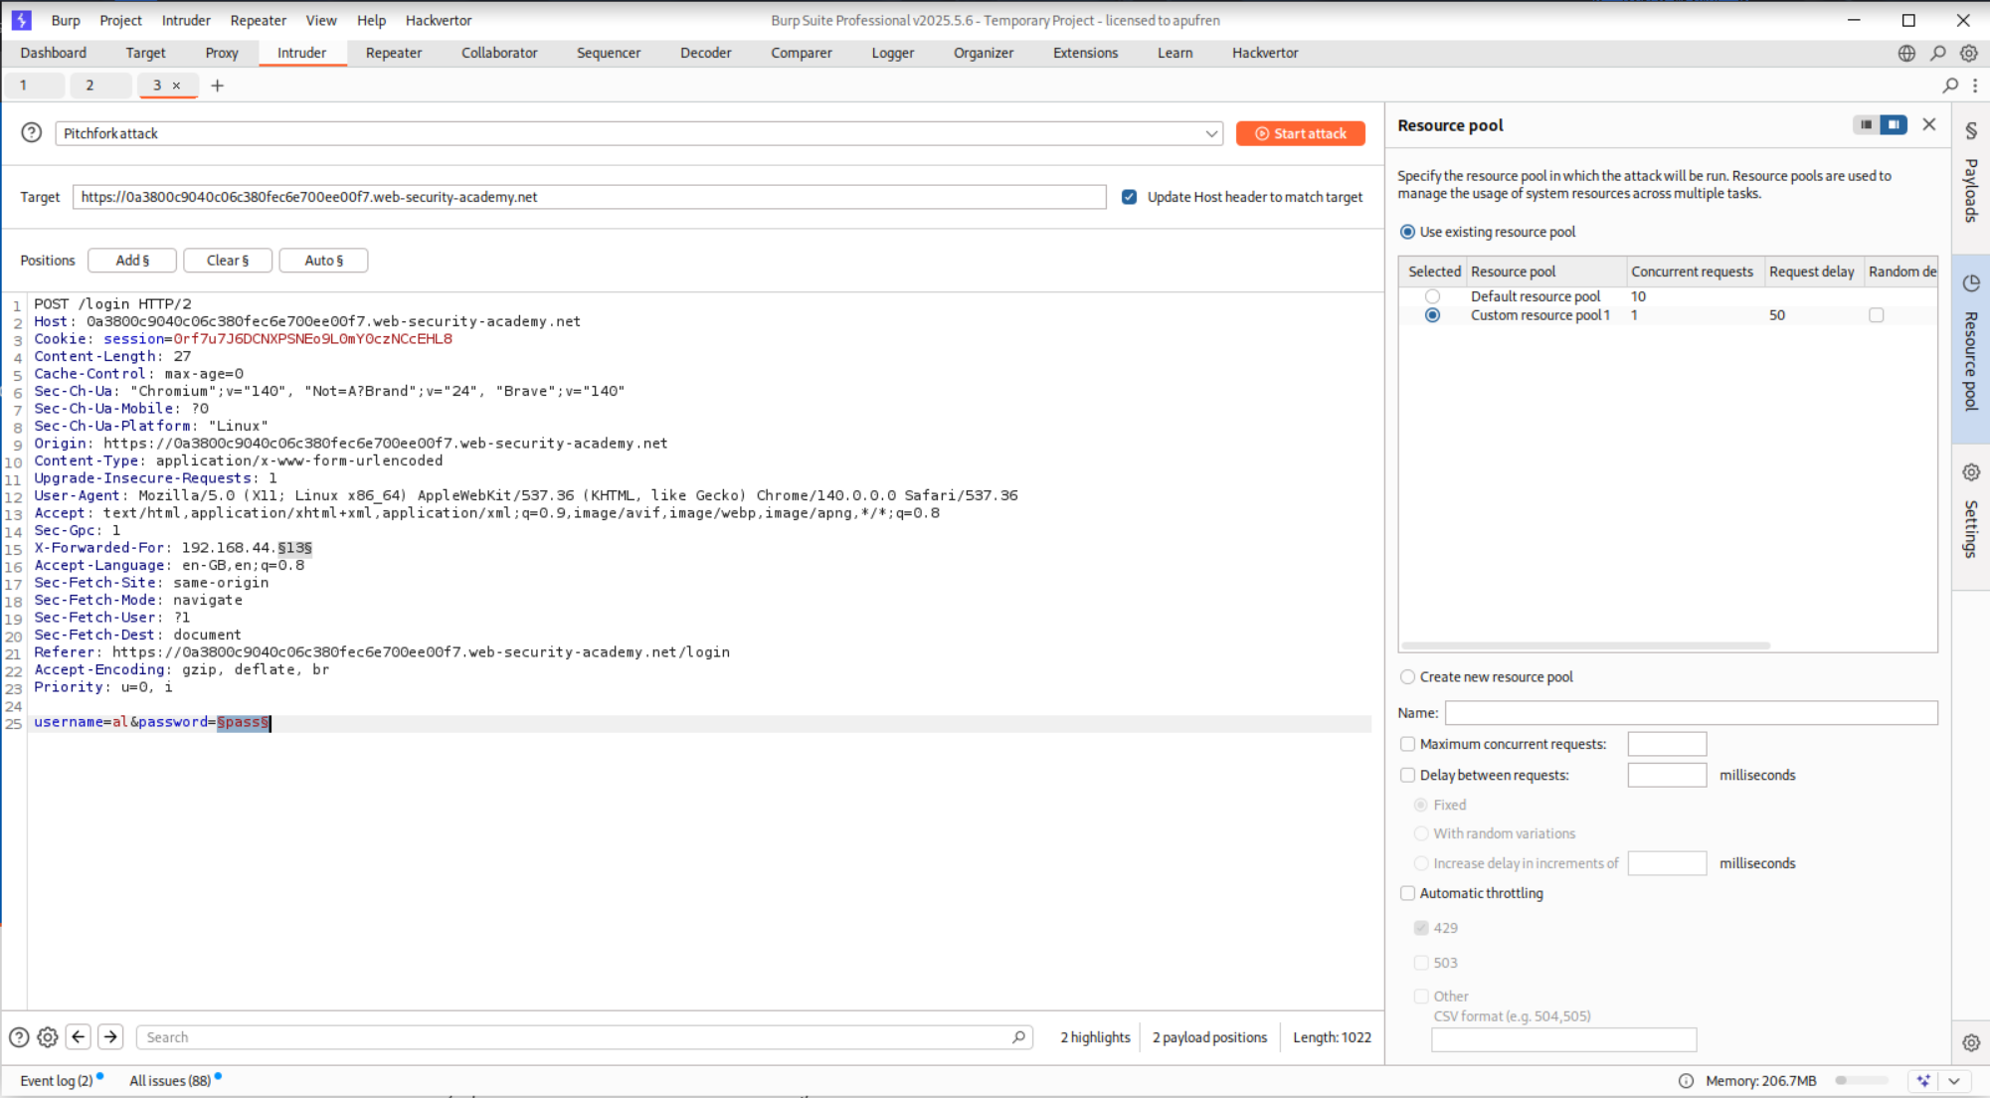Open the Payloads side panel icon
Viewport: 1990px width, 1098px height.
pyautogui.click(x=1971, y=131)
